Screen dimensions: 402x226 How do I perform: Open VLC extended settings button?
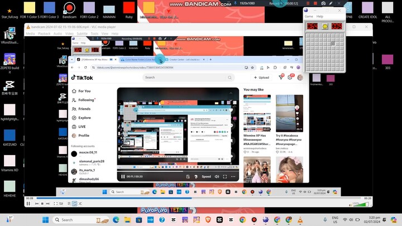[x=61, y=204]
